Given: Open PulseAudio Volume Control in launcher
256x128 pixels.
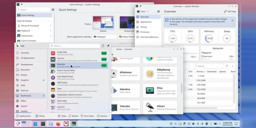Looking at the screenshot, I should (x=79, y=96).
